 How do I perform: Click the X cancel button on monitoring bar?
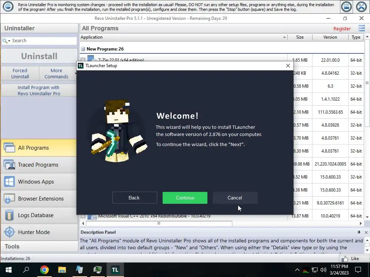click(361, 7)
